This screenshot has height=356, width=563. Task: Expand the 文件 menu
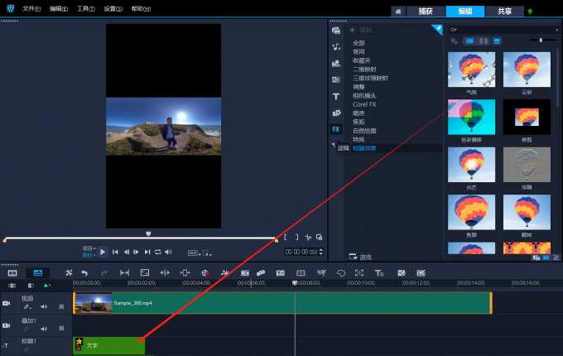(x=31, y=8)
